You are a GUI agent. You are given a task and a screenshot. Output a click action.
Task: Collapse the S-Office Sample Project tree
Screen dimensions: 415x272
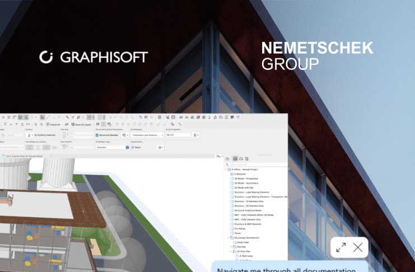coord(227,168)
